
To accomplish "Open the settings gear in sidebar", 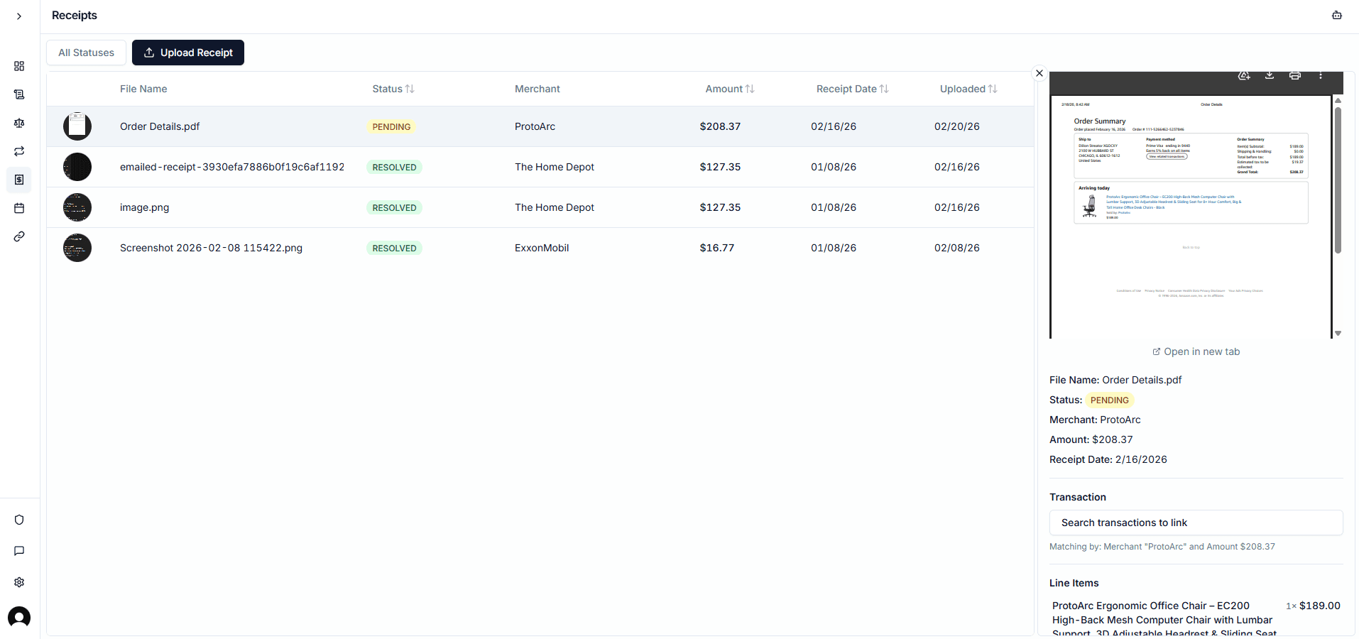I will [x=19, y=582].
